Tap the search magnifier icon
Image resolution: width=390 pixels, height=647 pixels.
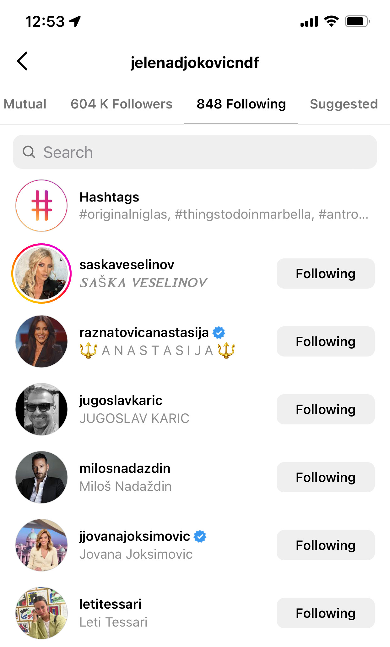[29, 152]
